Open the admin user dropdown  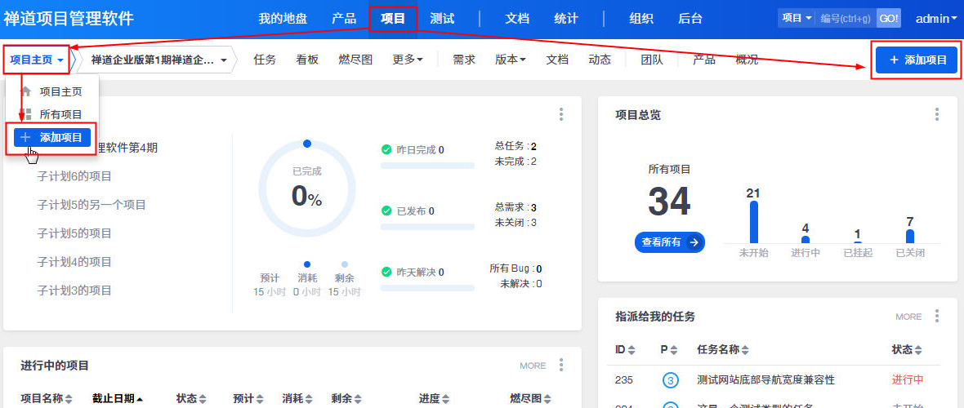pyautogui.click(x=935, y=19)
